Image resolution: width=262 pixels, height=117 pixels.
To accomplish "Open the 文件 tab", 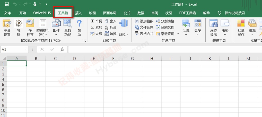I will 7,13.
